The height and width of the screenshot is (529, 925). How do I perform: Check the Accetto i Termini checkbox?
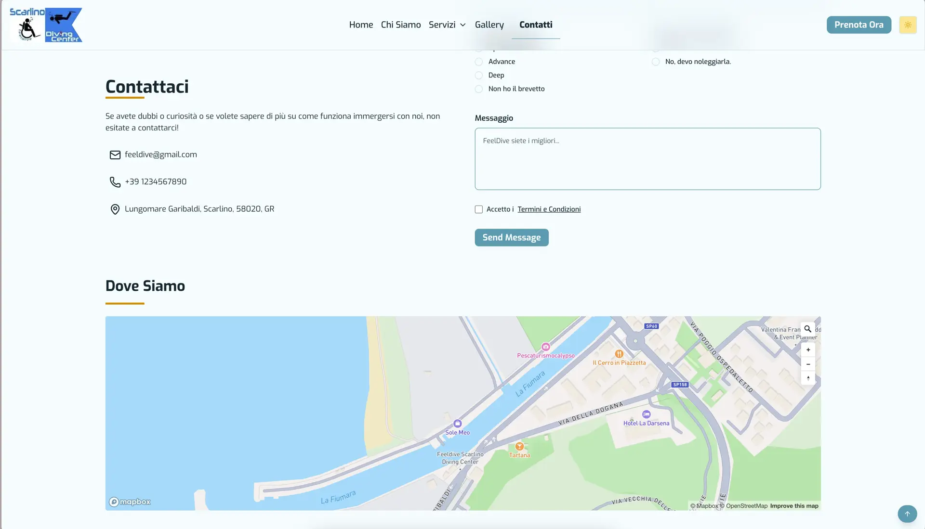pyautogui.click(x=479, y=209)
